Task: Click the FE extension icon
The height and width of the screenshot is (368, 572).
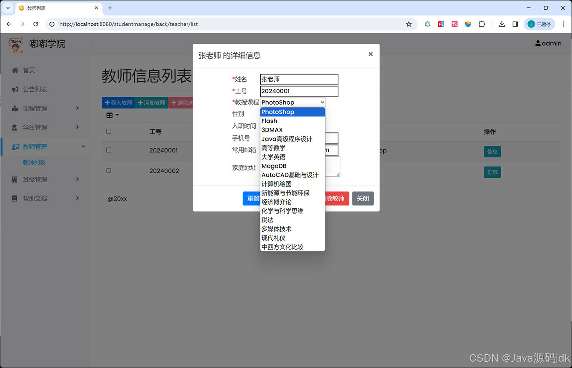Action: click(441, 24)
